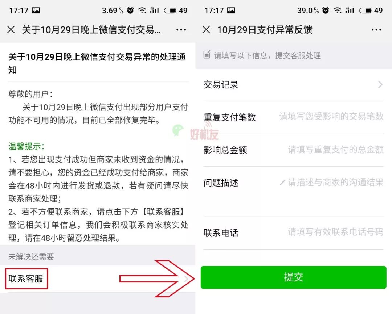Click the Wi-Fi icon in right status bar
This screenshot has width=392, height=314.
click(x=338, y=10)
